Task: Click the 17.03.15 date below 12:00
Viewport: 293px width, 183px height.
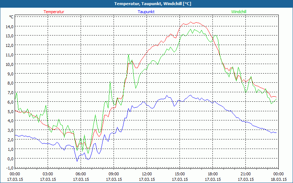Action: [x=147, y=179]
